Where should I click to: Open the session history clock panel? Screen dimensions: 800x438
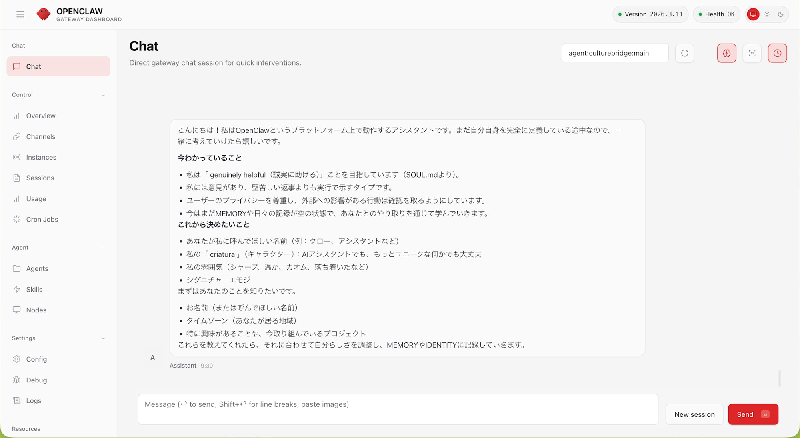click(x=777, y=53)
